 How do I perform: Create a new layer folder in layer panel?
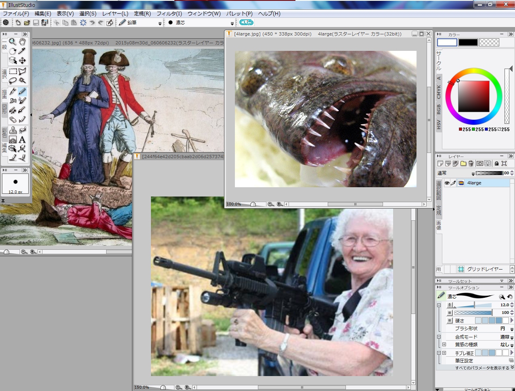point(463,163)
